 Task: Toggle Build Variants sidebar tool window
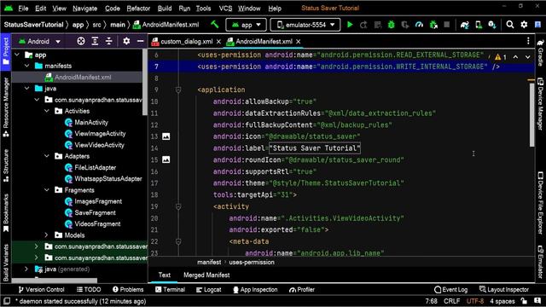(x=6, y=263)
